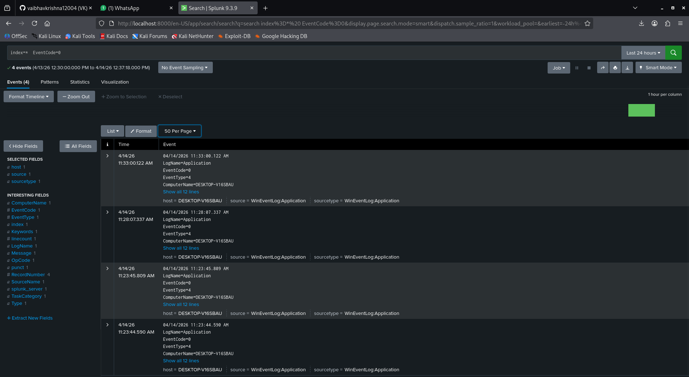Open the Last 24 hours time range picker
The height and width of the screenshot is (377, 689).
point(643,53)
